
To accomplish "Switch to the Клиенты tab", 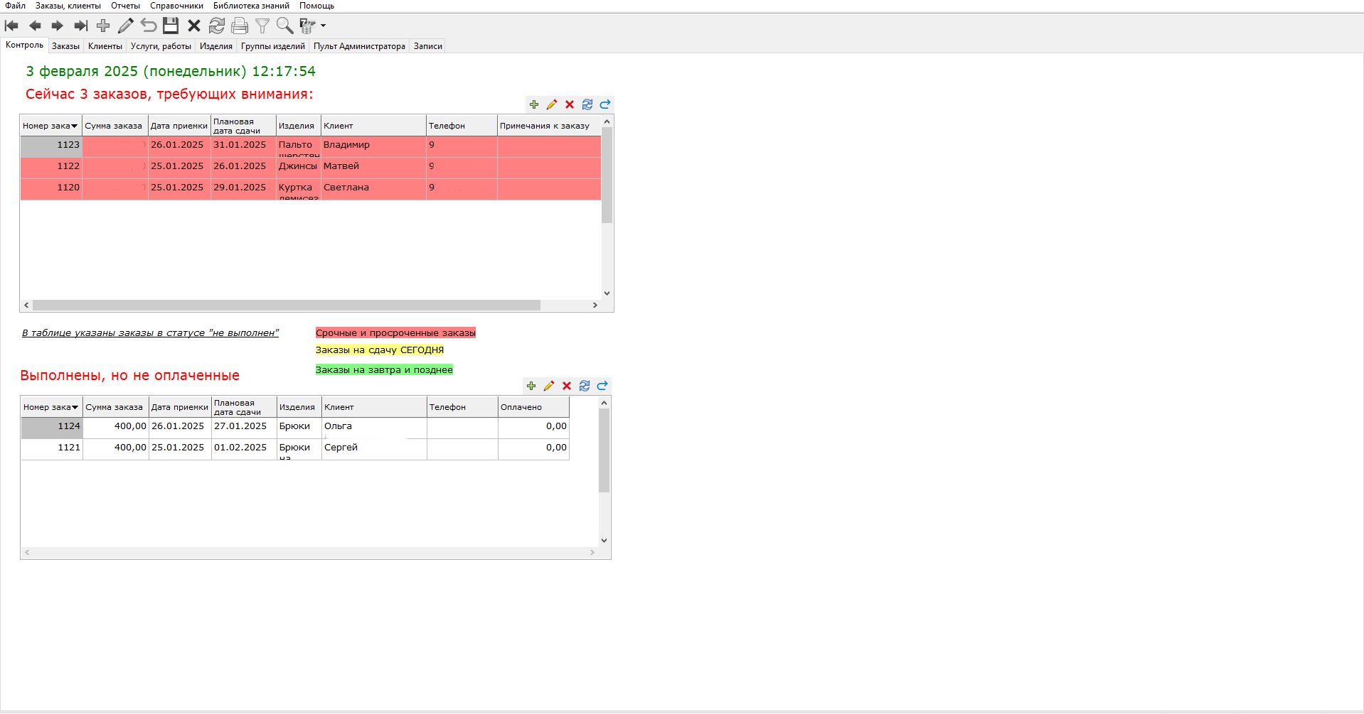I will [105, 46].
